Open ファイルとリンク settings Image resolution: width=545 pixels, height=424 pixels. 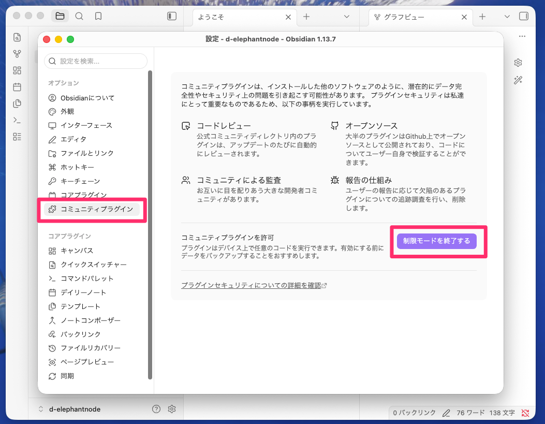(x=92, y=153)
